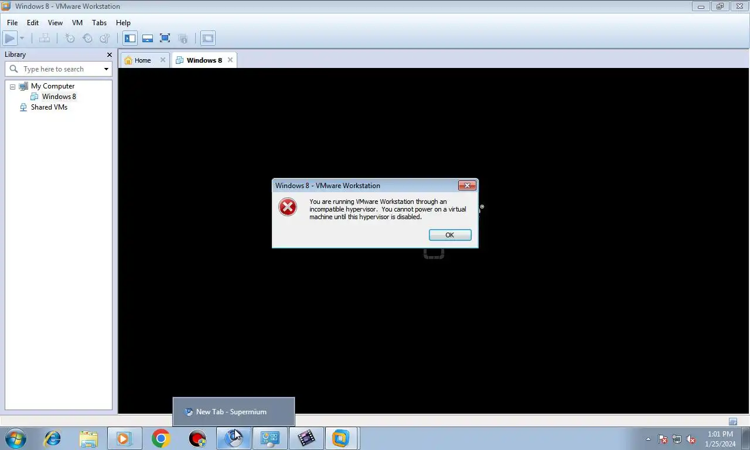Open Windows Explorer folder in taskbar
This screenshot has width=750, height=450.
[88, 438]
